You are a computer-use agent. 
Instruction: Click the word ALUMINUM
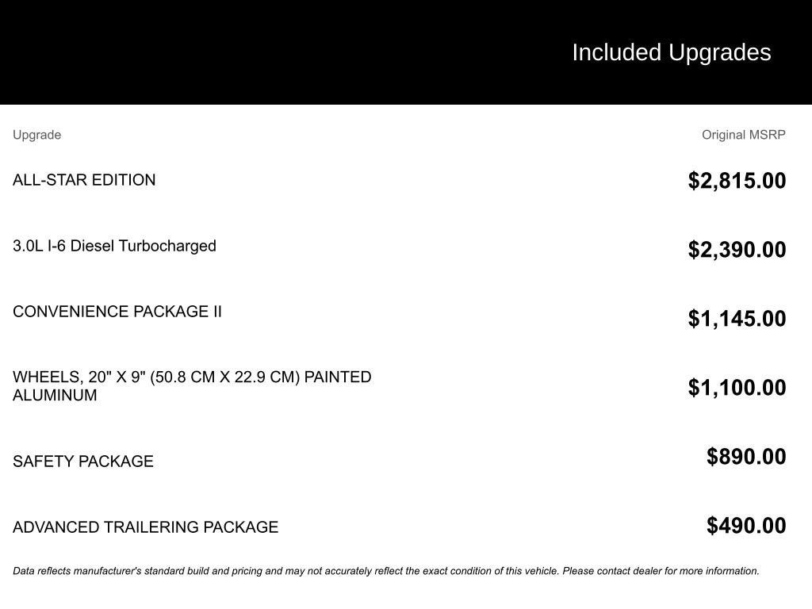point(55,396)
